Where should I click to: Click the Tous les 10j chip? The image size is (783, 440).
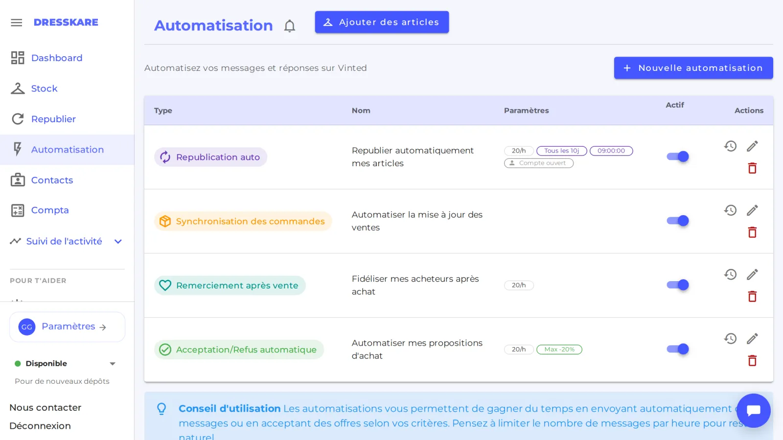point(561,151)
